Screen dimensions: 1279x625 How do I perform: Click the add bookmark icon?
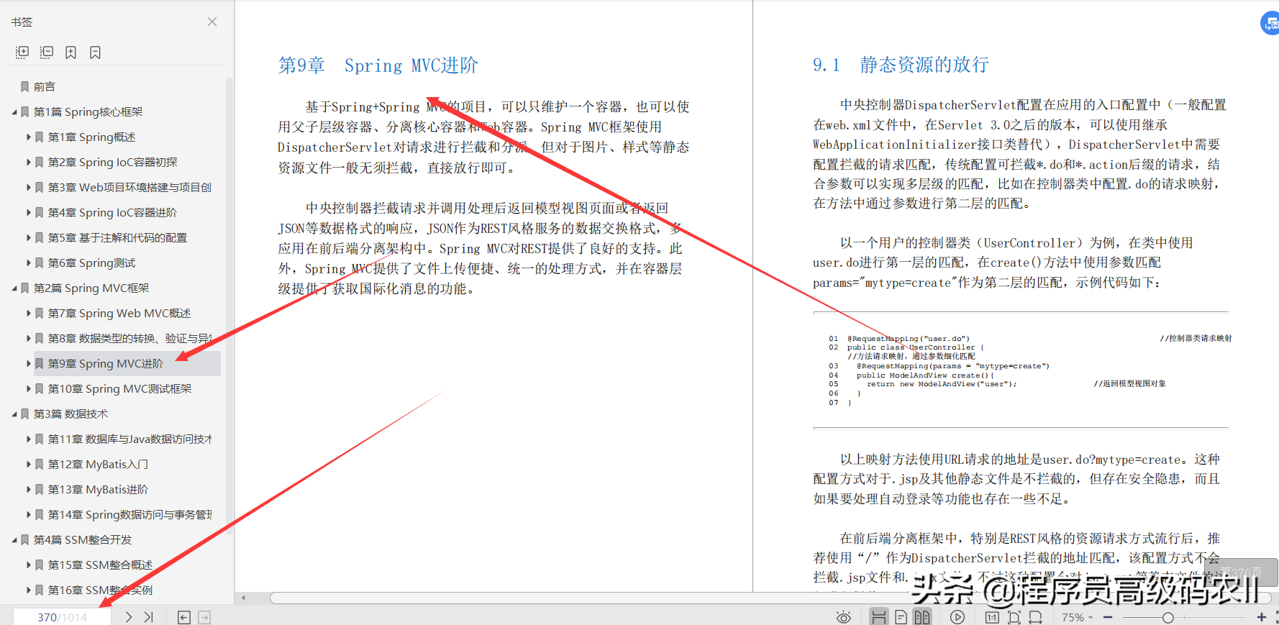pyautogui.click(x=70, y=53)
